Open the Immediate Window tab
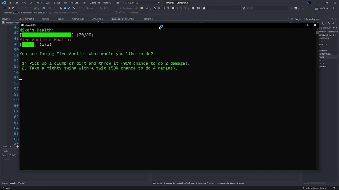 225,183
